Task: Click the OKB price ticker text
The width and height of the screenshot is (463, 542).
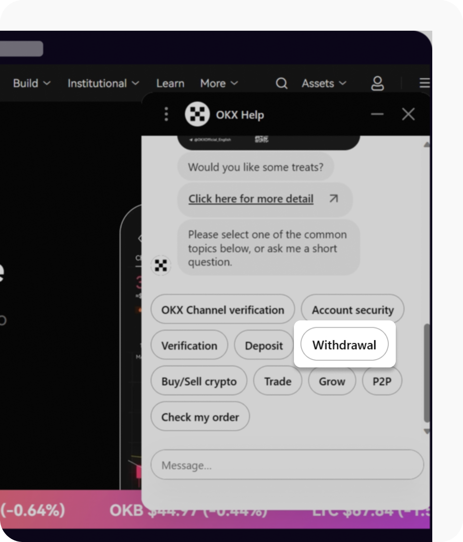Action: coord(188,510)
